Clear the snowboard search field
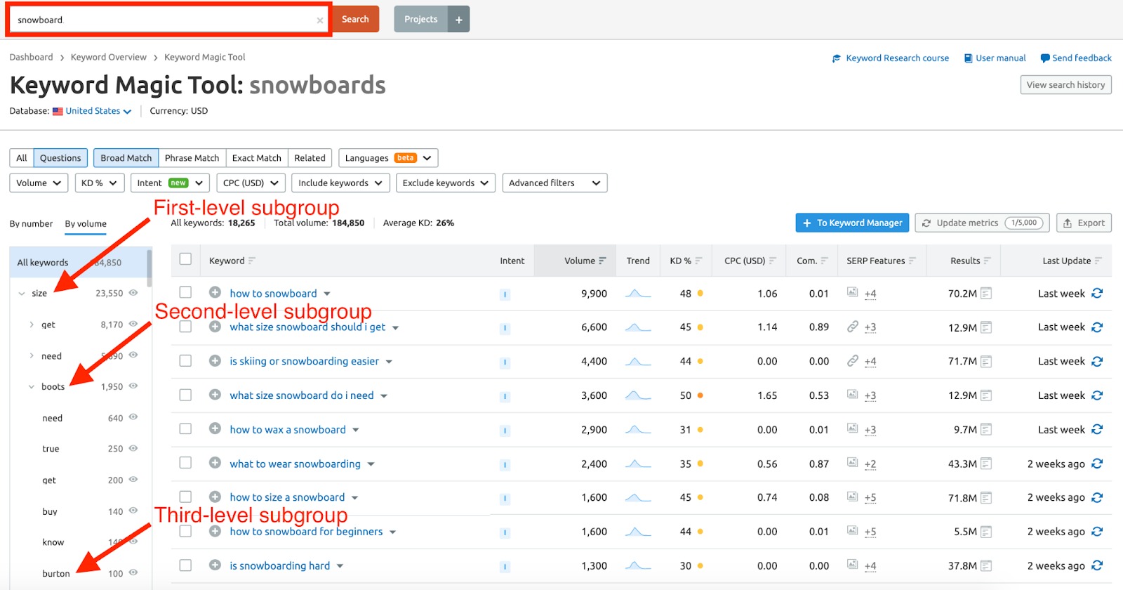 point(320,20)
